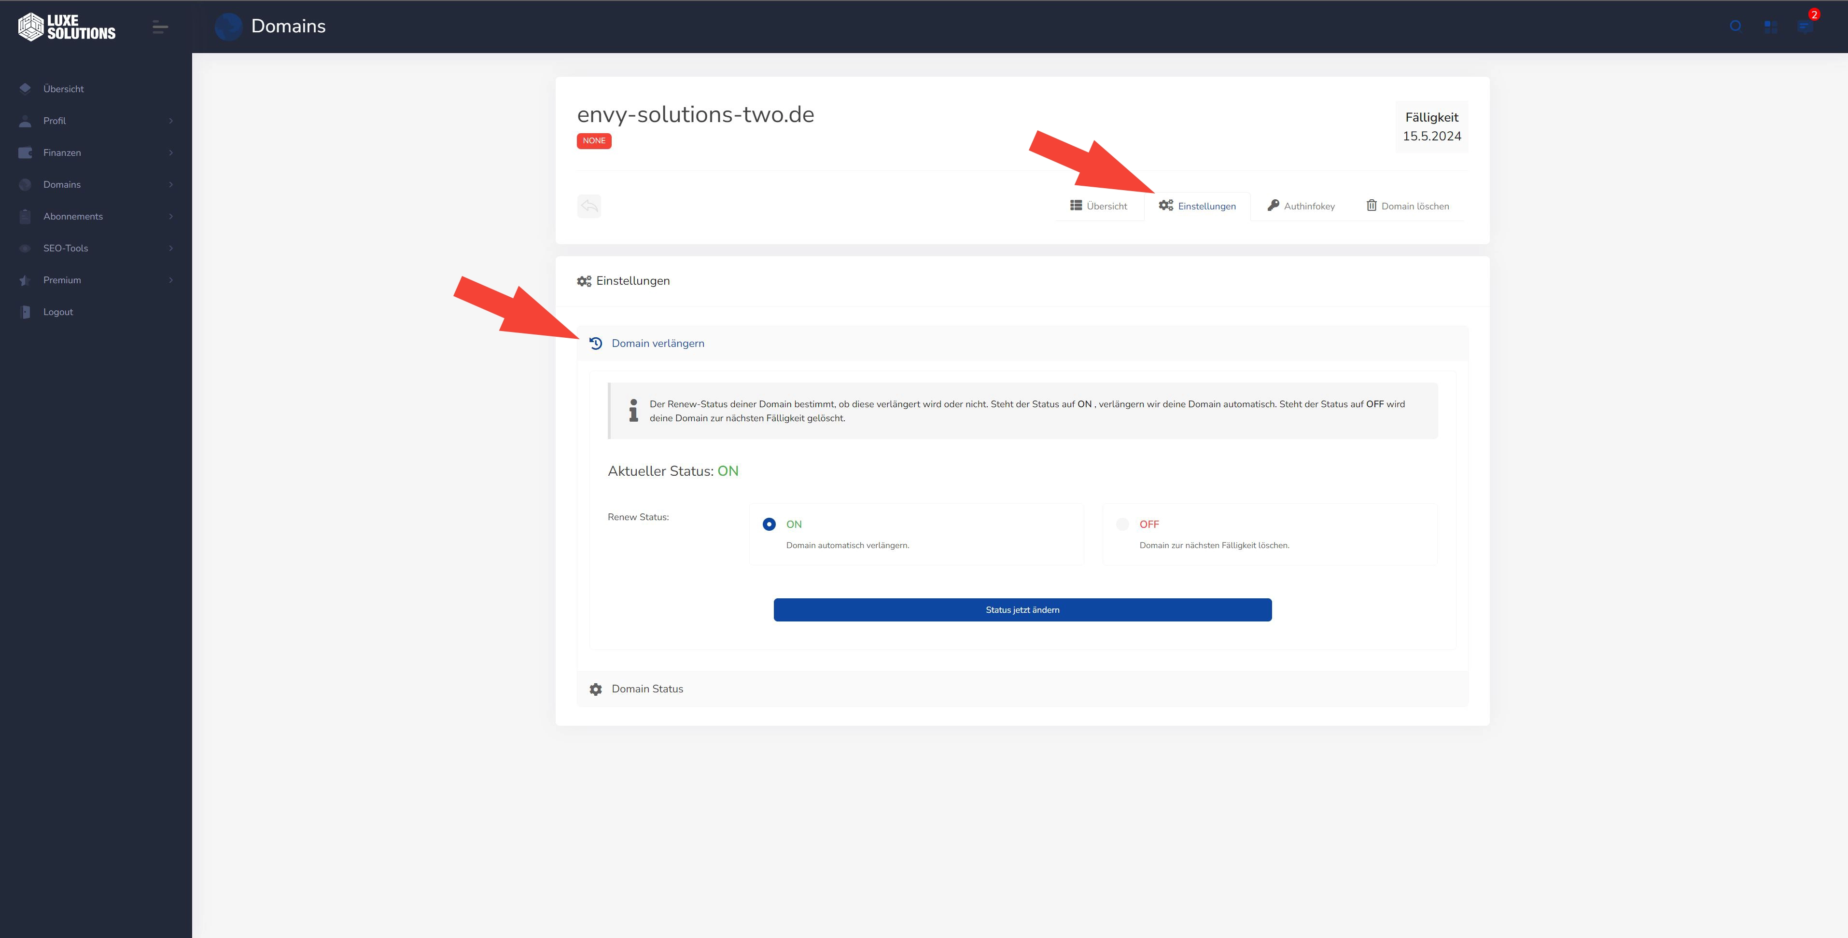Open the Finanzen sidebar menu

96,152
